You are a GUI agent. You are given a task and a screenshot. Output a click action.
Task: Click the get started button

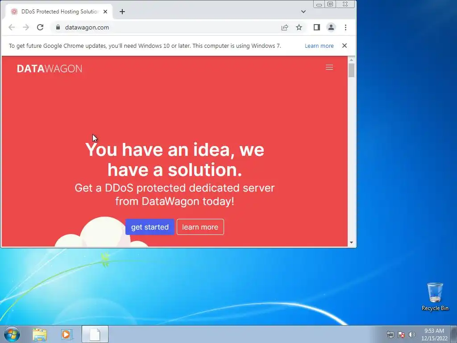pyautogui.click(x=150, y=227)
